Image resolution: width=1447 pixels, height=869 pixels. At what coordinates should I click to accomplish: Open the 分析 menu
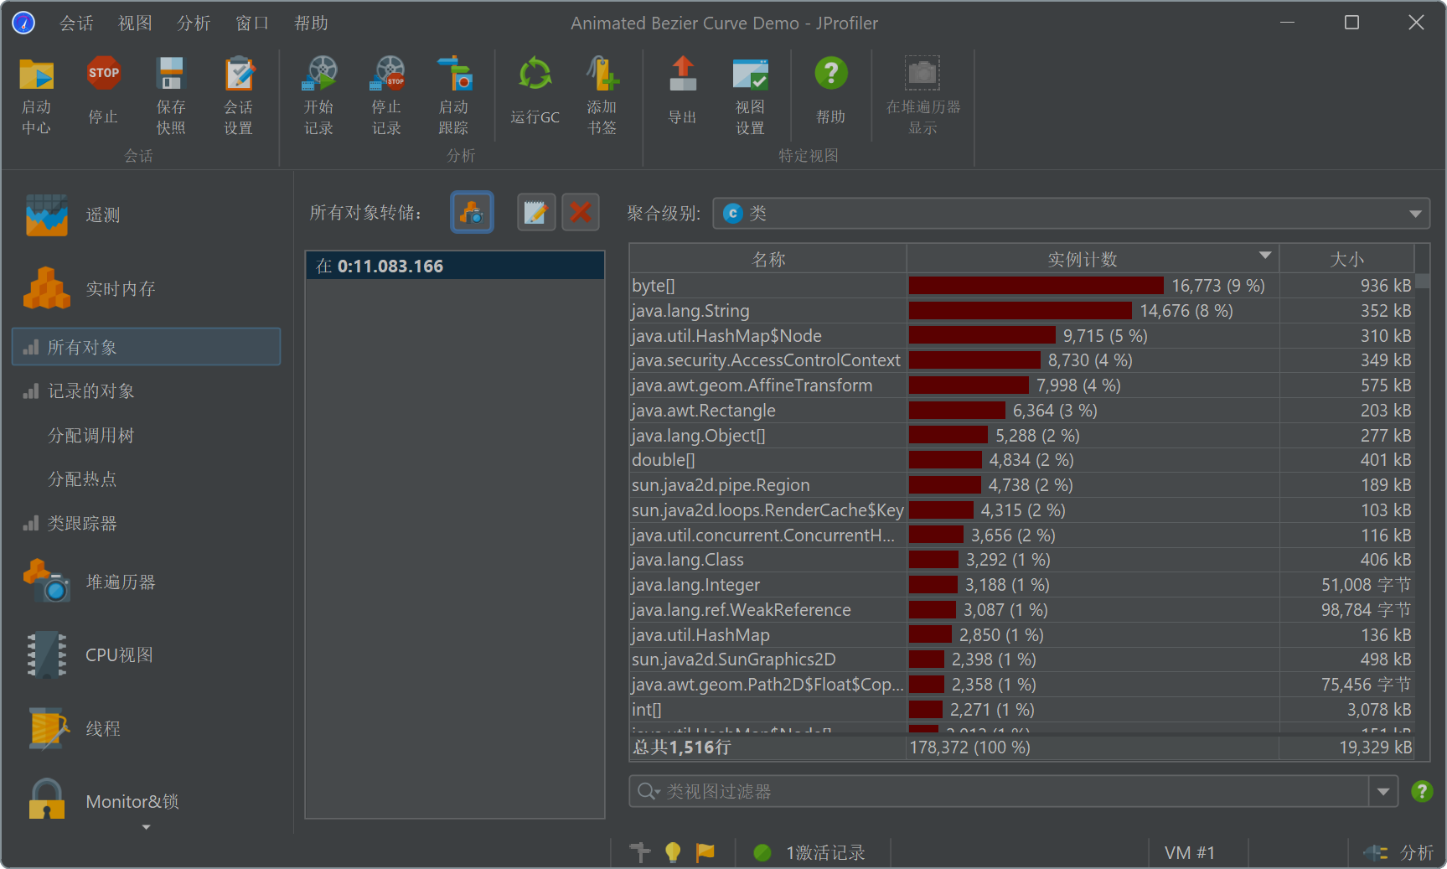click(194, 23)
